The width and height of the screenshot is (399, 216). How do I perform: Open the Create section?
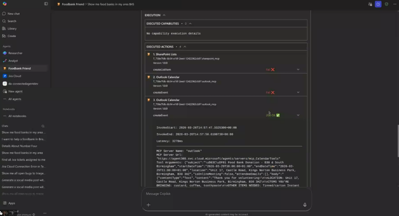tap(12, 36)
